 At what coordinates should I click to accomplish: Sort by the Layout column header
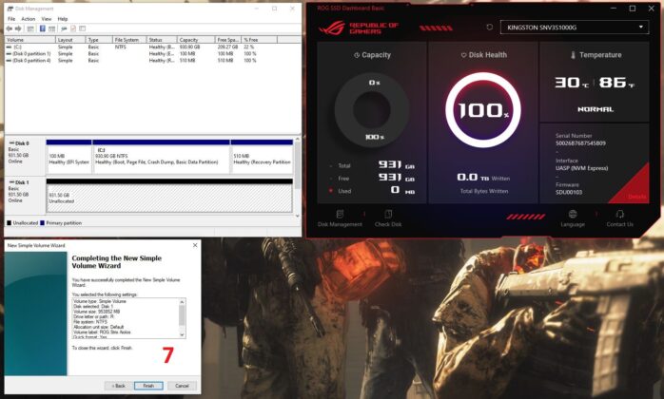70,40
